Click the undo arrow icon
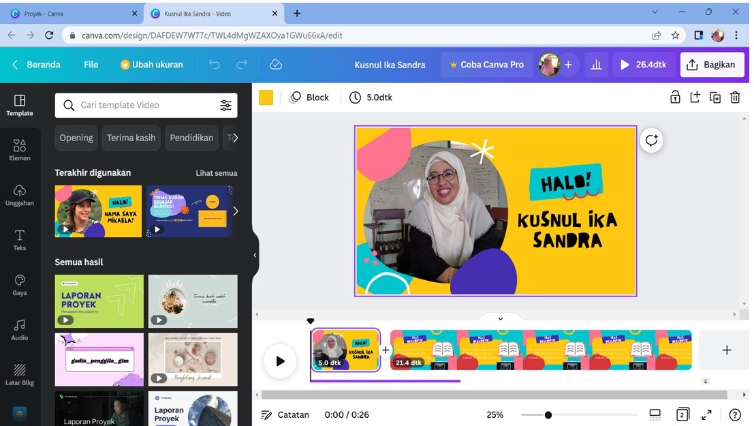 click(x=215, y=65)
